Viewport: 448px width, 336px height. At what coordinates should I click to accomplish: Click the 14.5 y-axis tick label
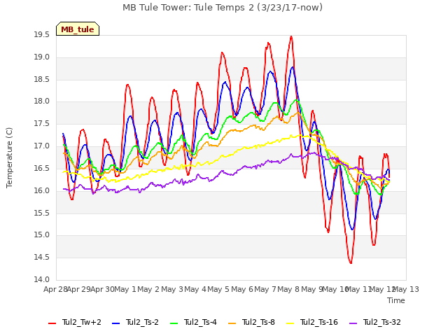(42, 258)
